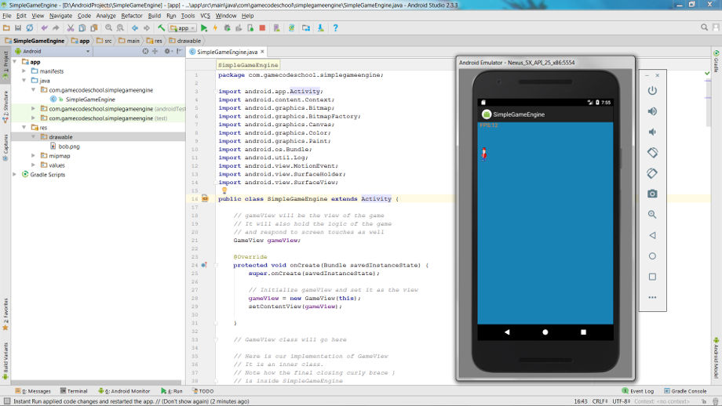Cut selection with the scissors icon

(x=71, y=28)
